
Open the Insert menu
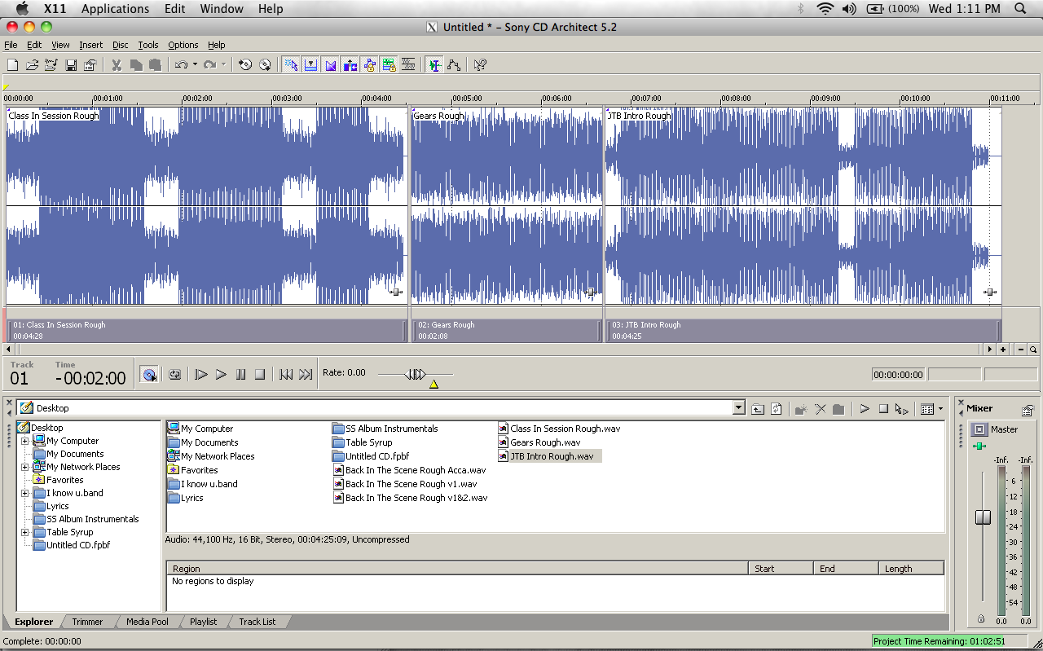pos(91,45)
